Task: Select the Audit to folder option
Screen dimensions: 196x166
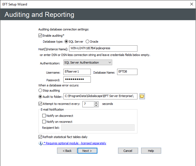Action: (40, 96)
